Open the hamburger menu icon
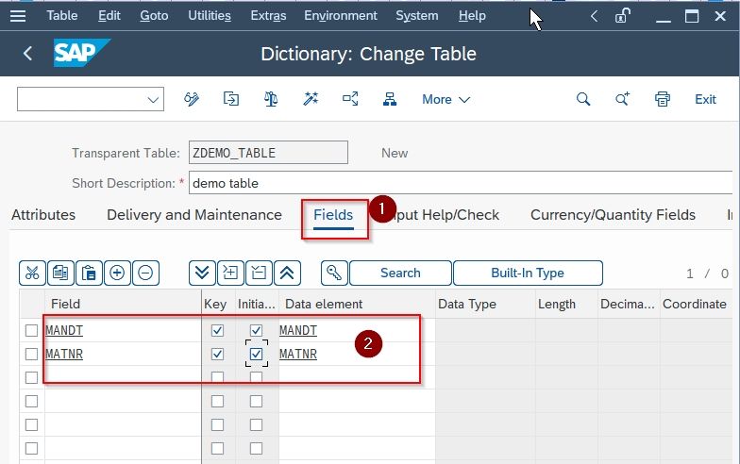The image size is (740, 464). (x=18, y=16)
